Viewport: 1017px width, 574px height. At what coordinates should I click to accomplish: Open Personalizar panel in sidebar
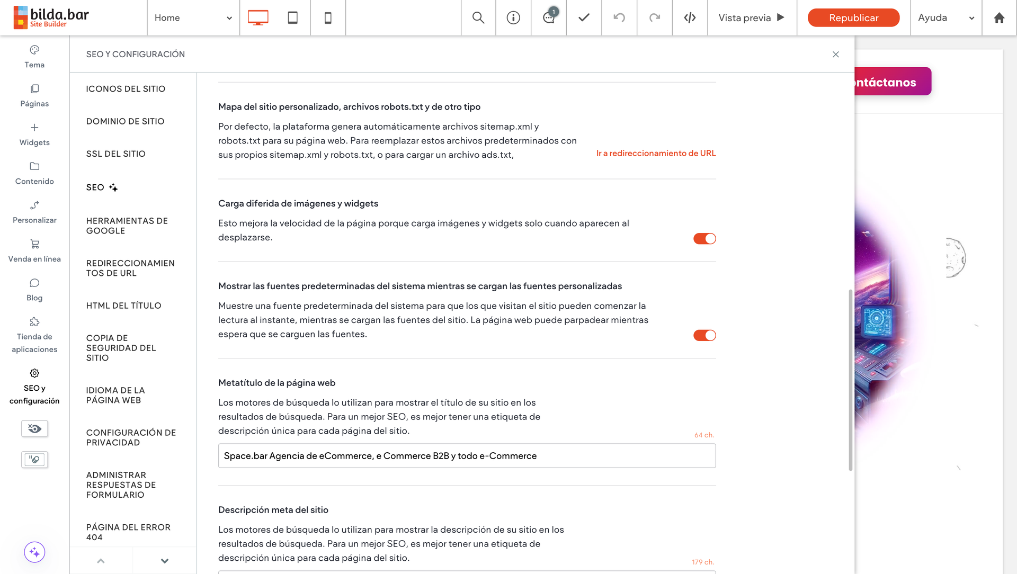(34, 212)
